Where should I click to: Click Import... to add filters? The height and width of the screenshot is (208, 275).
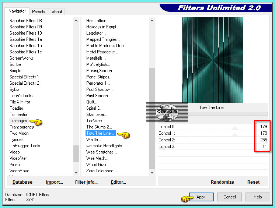[x=54, y=182]
